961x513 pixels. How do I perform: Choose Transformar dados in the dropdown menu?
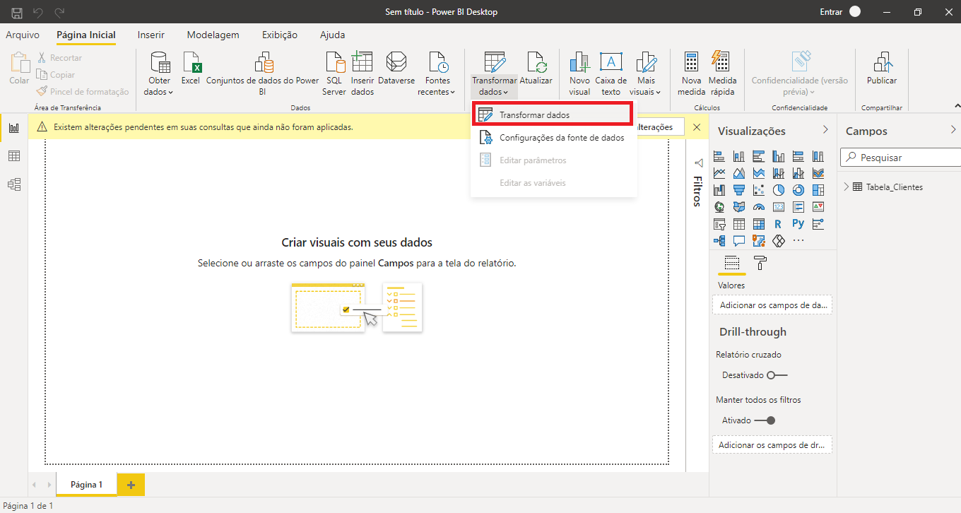[553, 115]
